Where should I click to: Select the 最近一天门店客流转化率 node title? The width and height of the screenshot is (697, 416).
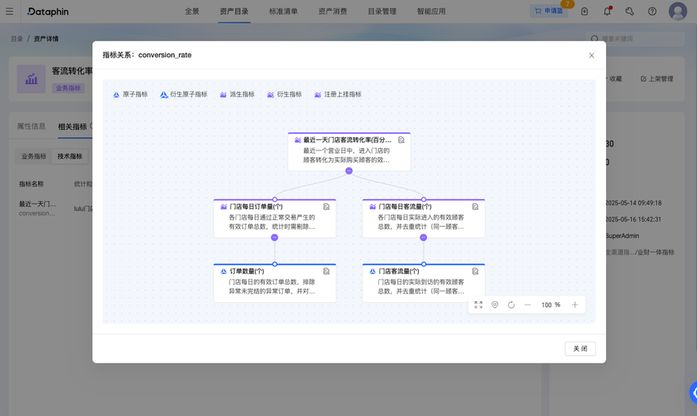tap(347, 140)
